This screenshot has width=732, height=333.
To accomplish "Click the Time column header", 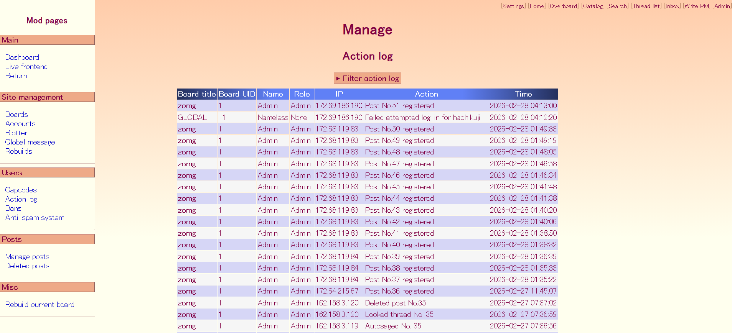I will [x=523, y=94].
